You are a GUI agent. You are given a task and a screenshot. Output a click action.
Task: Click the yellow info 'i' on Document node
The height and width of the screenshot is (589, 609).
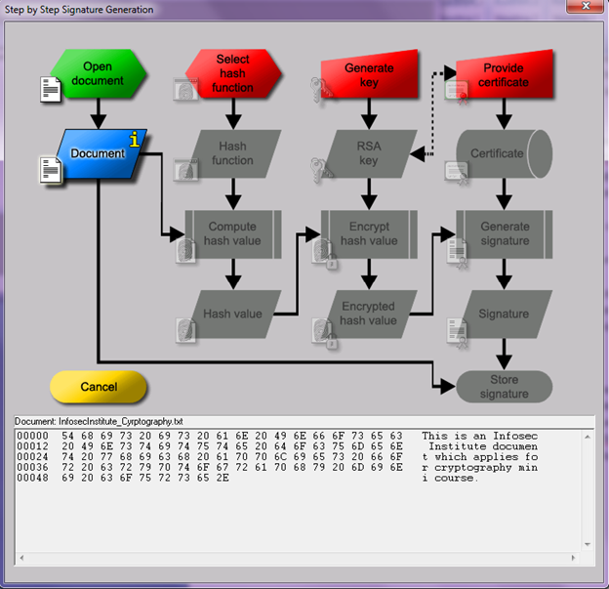tap(136, 141)
